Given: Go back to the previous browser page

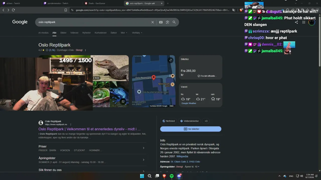Looking at the screenshot, I should pyautogui.click(x=3, y=10).
